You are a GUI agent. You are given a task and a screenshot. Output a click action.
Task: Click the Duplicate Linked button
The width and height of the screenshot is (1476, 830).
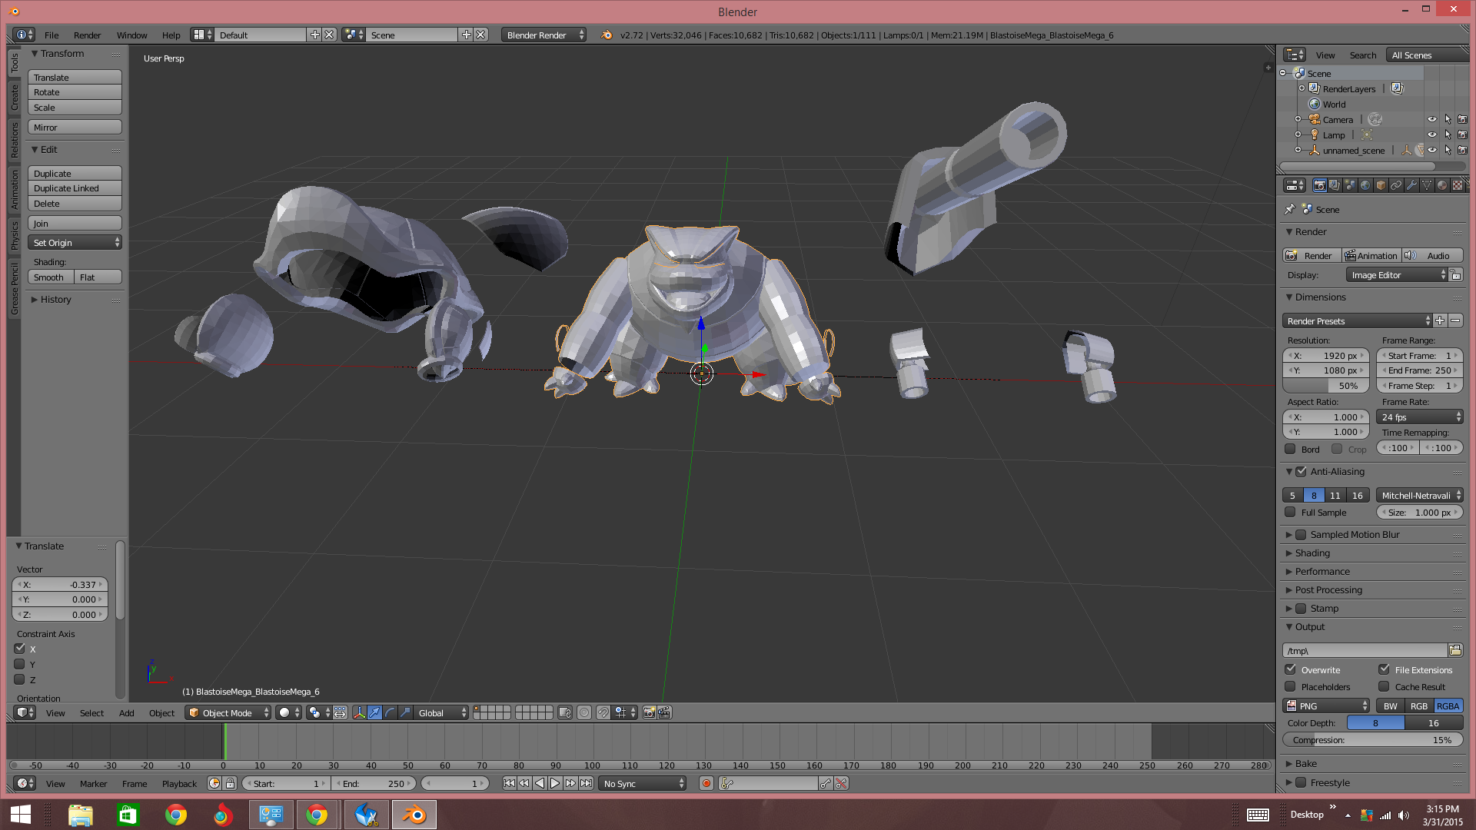pos(75,188)
